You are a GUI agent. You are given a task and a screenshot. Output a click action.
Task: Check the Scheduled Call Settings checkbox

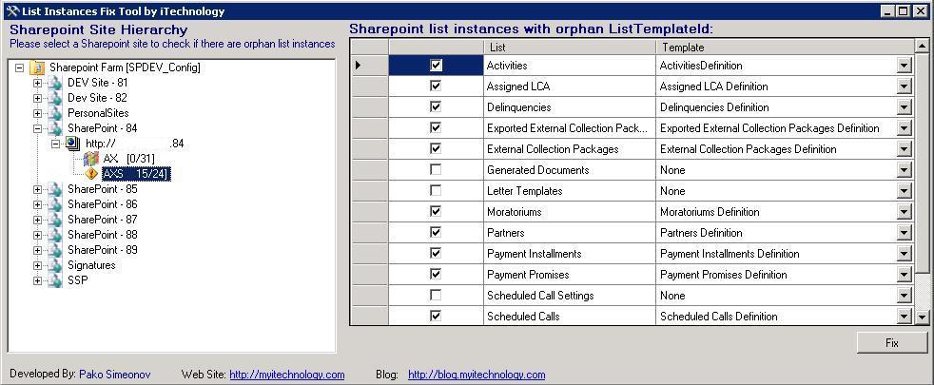pyautogui.click(x=436, y=296)
